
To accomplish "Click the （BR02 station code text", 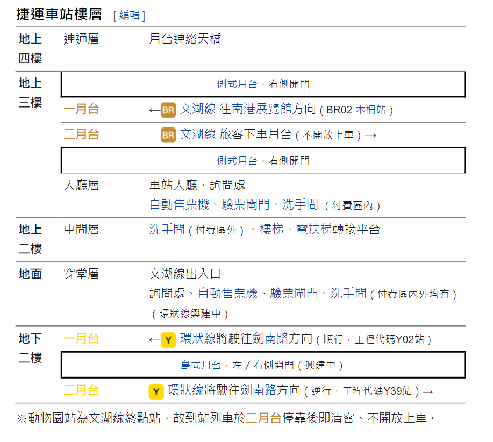I will [x=335, y=110].
